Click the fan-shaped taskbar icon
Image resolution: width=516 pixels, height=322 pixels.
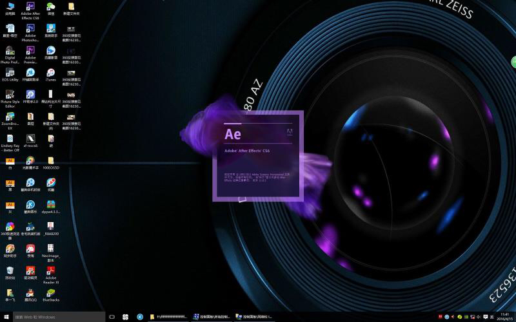coord(125,317)
